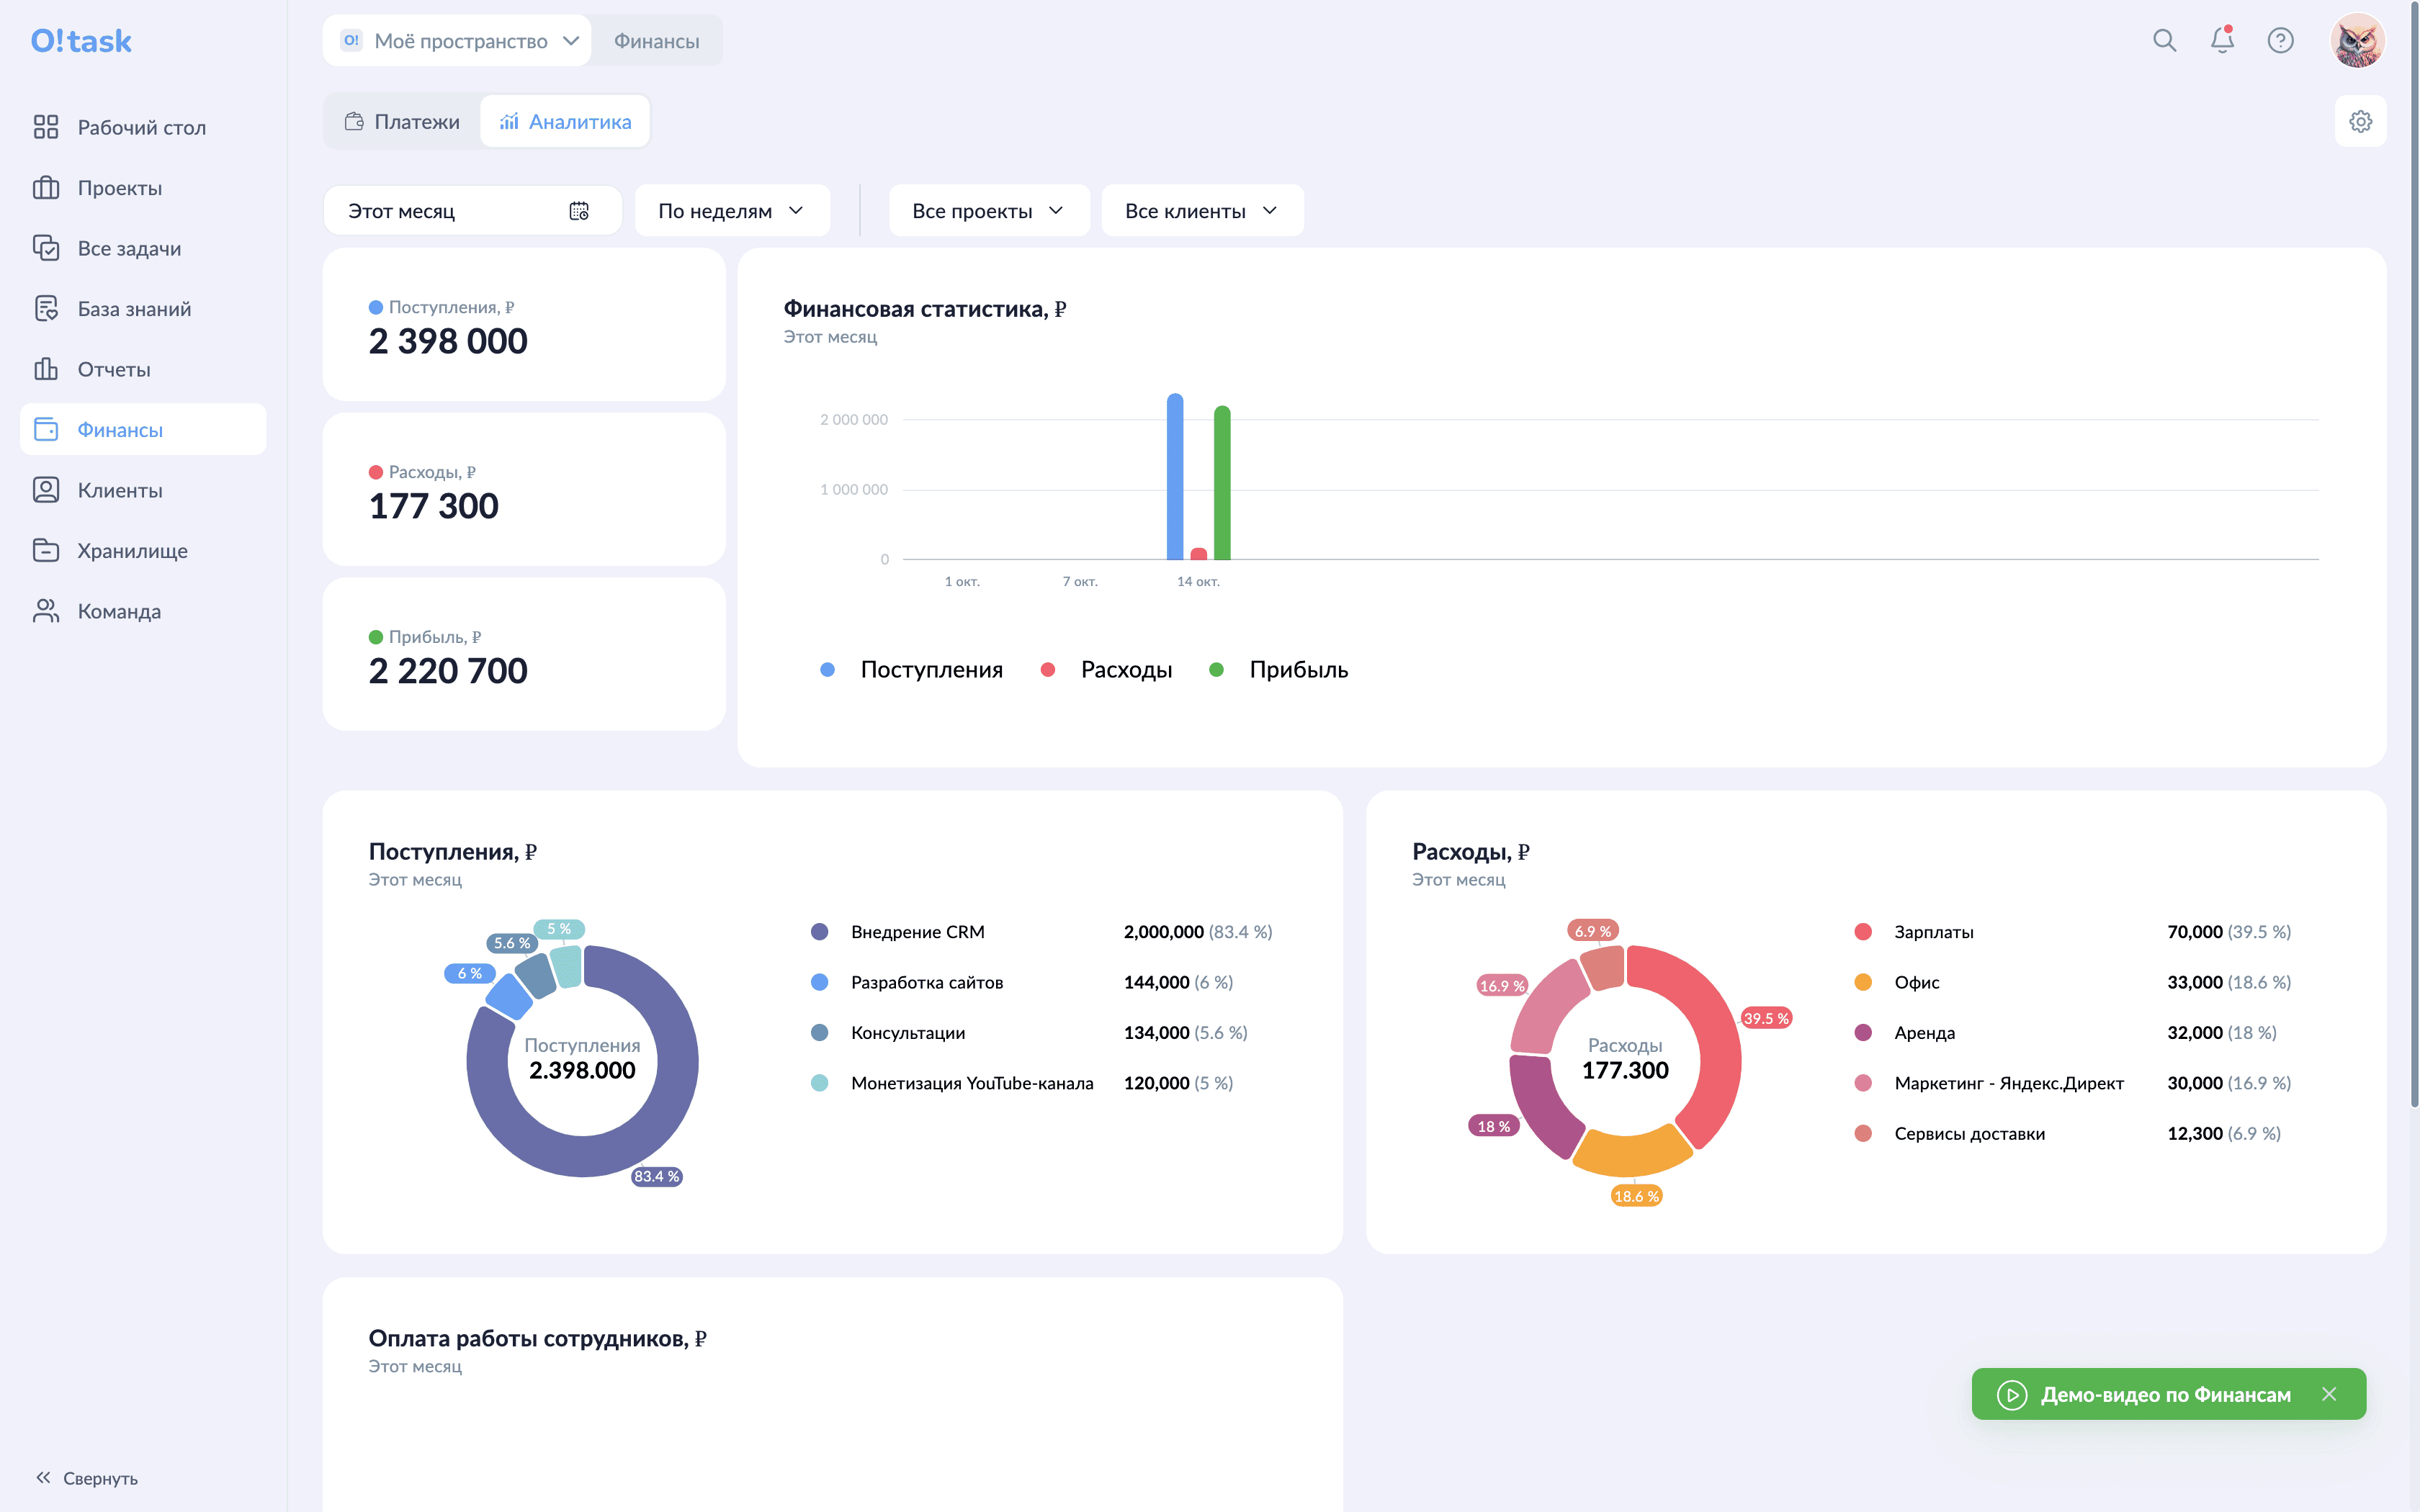Click the blue Поступления bar for 14 окт.
The image size is (2420, 1512).
(x=1175, y=477)
